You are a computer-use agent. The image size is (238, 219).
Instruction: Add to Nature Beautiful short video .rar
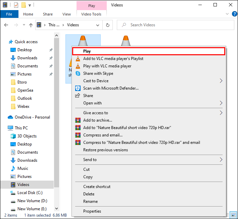[149, 128]
